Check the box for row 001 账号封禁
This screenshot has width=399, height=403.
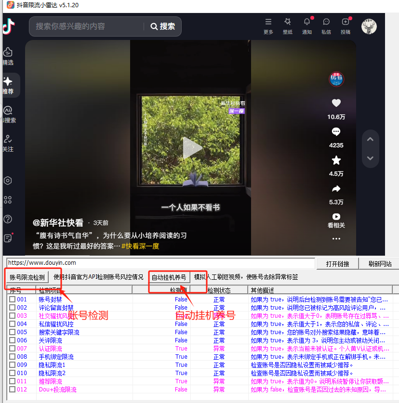(13, 299)
